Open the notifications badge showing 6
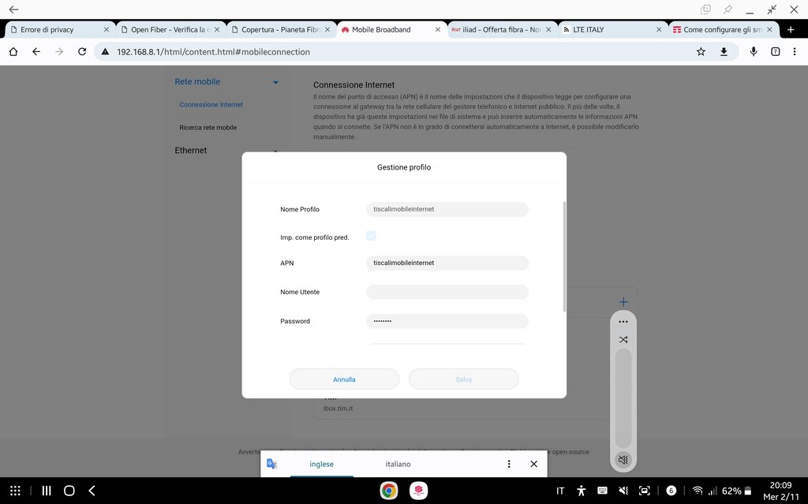Screen dimensions: 808x504 (x=671, y=491)
